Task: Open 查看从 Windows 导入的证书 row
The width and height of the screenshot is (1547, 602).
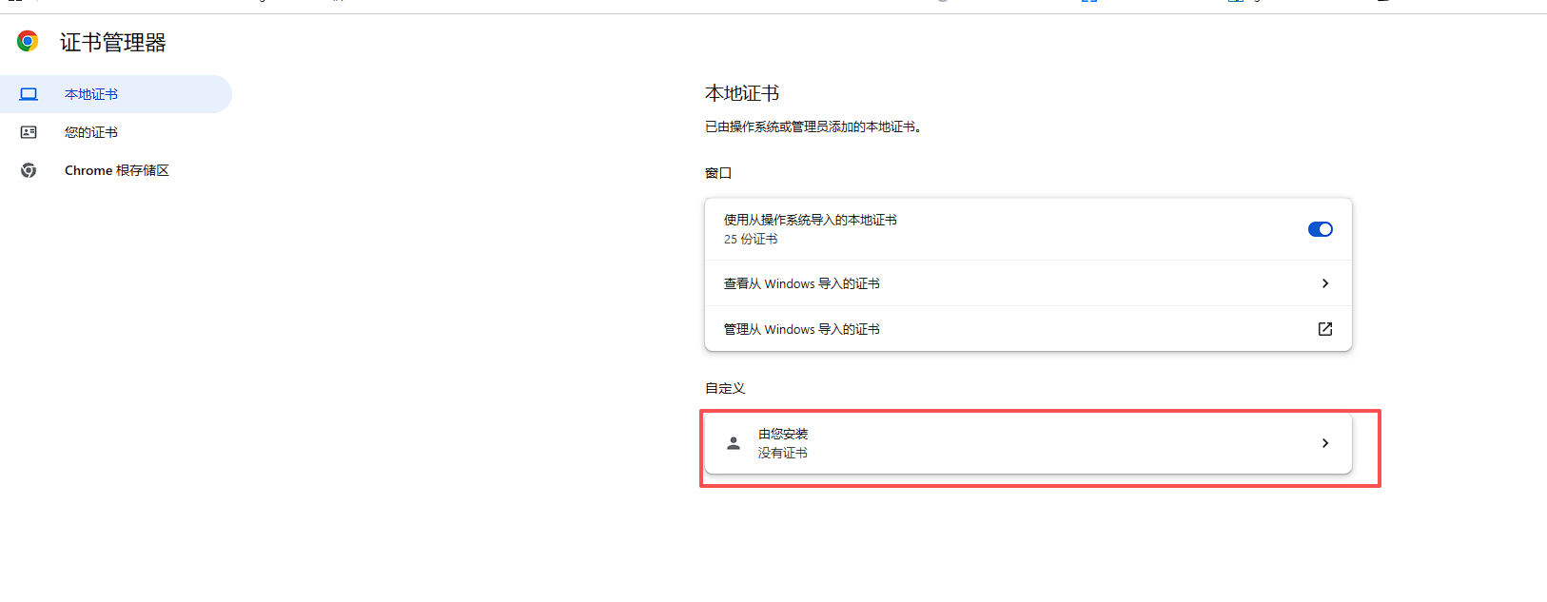Action: pos(1028,283)
